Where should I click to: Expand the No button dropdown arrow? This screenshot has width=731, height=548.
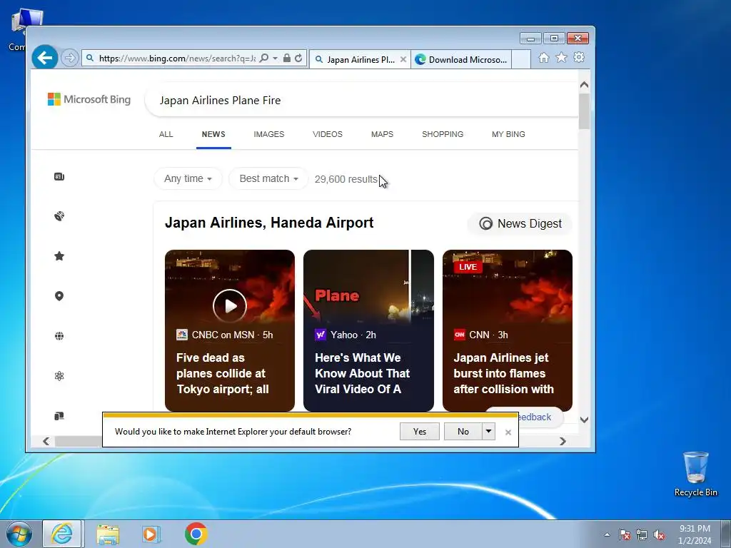coord(488,432)
